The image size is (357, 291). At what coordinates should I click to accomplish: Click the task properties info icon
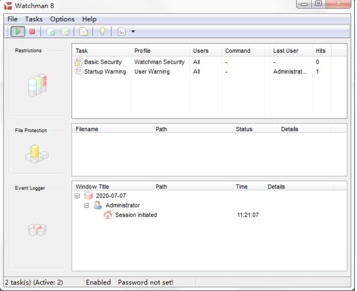coord(65,32)
